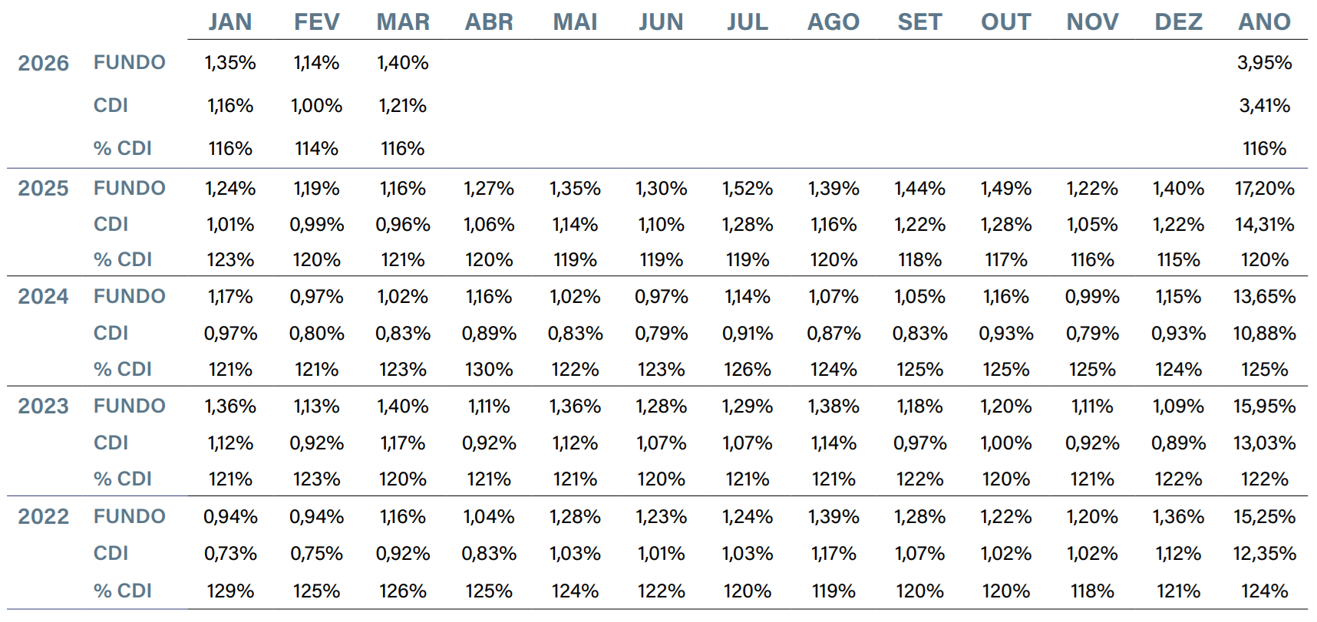This screenshot has width=1317, height=622.
Task: Select 2022 December FUNDO value 1,36%
Action: (1178, 517)
